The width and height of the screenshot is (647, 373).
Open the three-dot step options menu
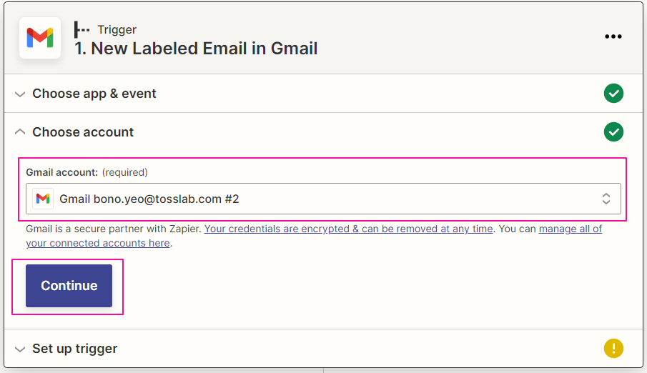613,37
